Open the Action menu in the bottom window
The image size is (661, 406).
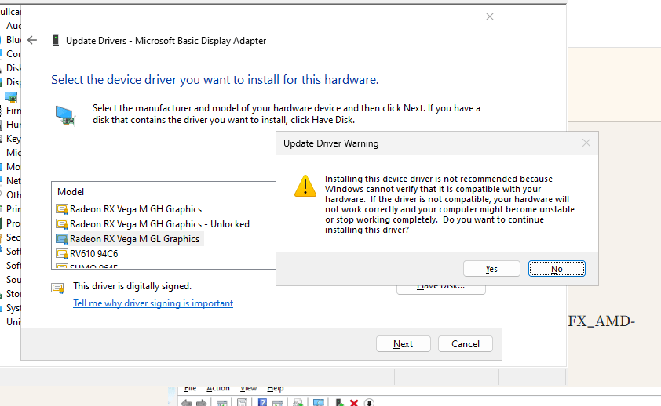tap(218, 388)
